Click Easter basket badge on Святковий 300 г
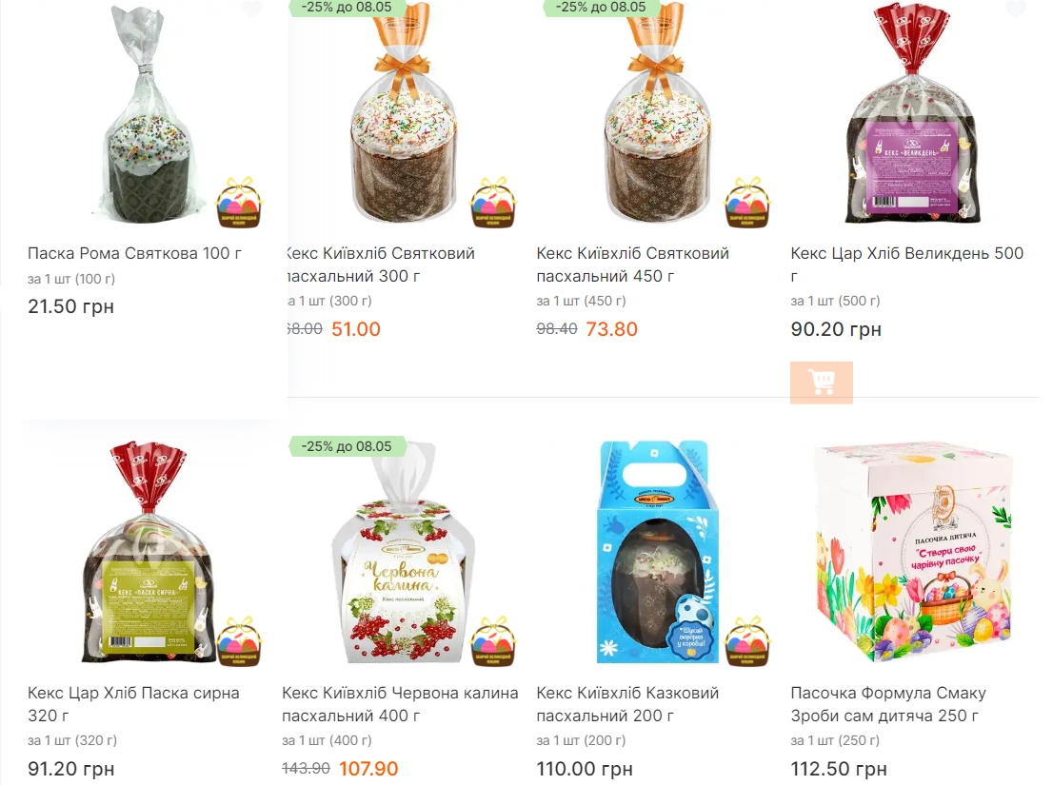The height and width of the screenshot is (785, 1053). tap(493, 203)
